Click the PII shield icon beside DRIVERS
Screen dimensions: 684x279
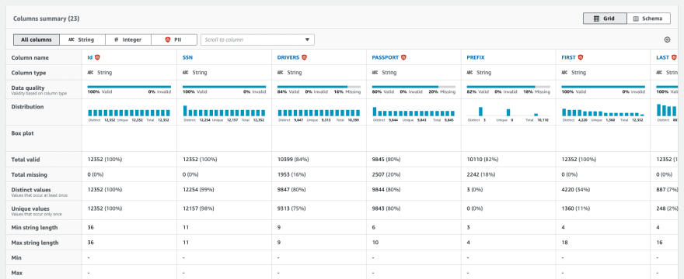coord(304,57)
